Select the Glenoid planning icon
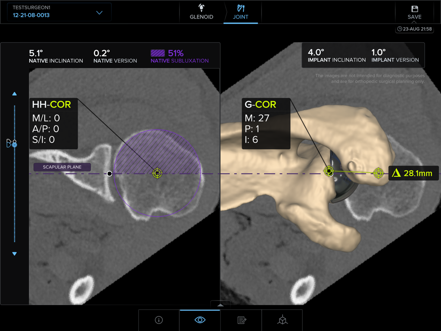The width and height of the screenshot is (441, 331). 202,12
